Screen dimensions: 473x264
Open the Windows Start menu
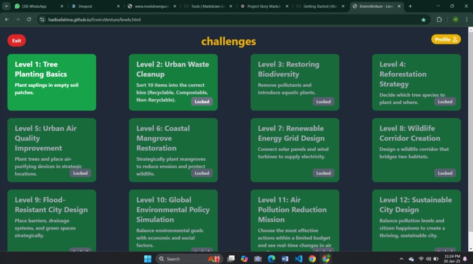(148, 259)
